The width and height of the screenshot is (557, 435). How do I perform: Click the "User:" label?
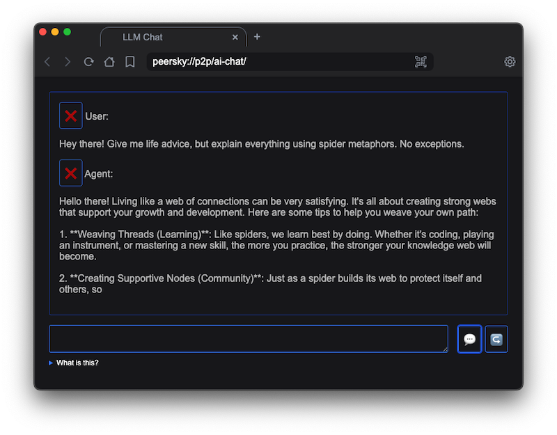(97, 116)
